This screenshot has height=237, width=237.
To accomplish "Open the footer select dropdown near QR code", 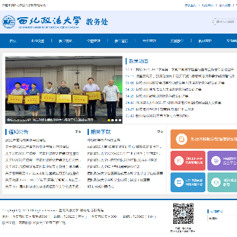I will click(222, 219).
